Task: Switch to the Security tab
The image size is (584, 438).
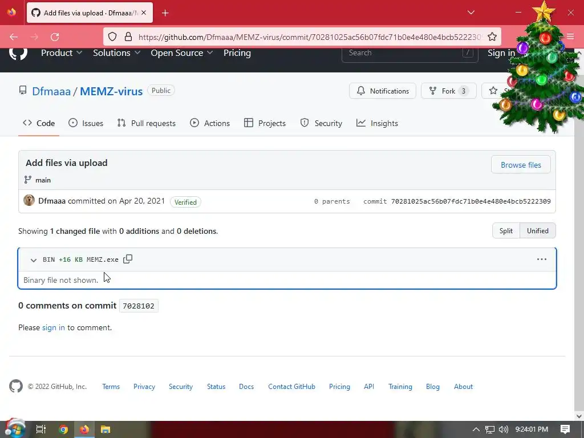Action: click(x=321, y=123)
